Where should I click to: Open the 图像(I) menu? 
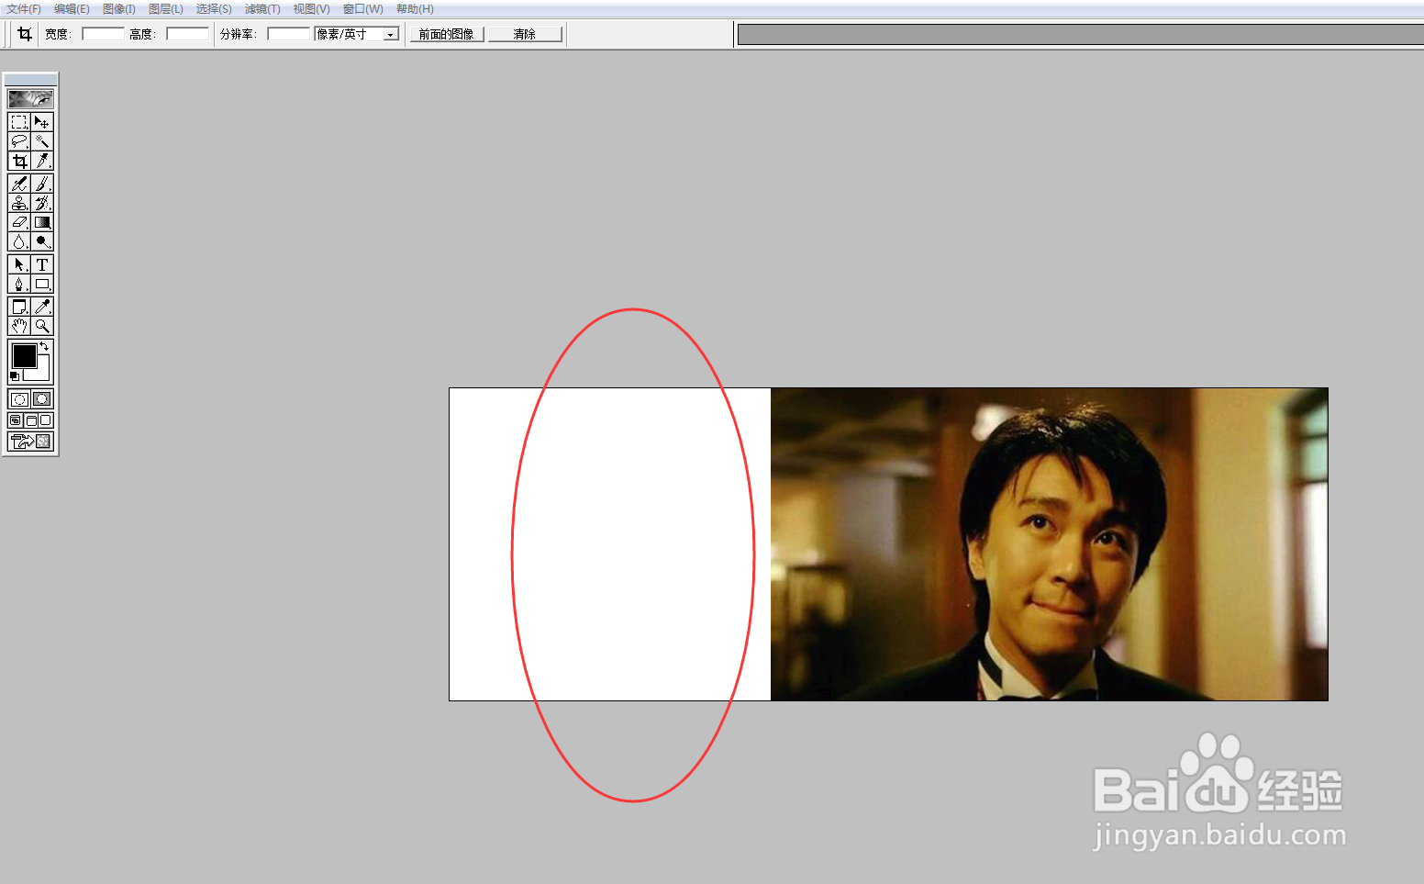[x=119, y=9]
